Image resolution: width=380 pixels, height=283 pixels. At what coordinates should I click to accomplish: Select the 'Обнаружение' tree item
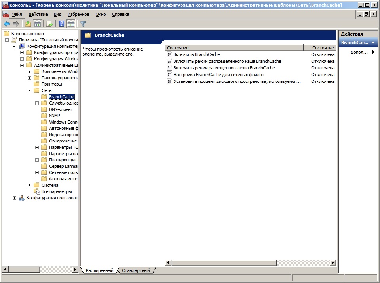point(63,141)
